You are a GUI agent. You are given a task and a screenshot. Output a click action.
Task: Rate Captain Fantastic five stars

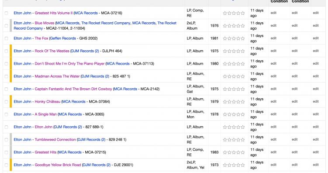pos(243,89)
